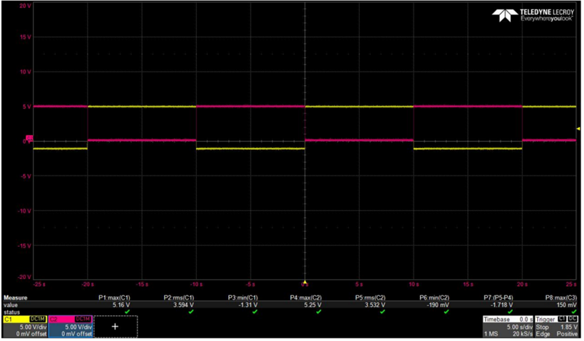Click the plus box to add a trace

tap(115, 327)
